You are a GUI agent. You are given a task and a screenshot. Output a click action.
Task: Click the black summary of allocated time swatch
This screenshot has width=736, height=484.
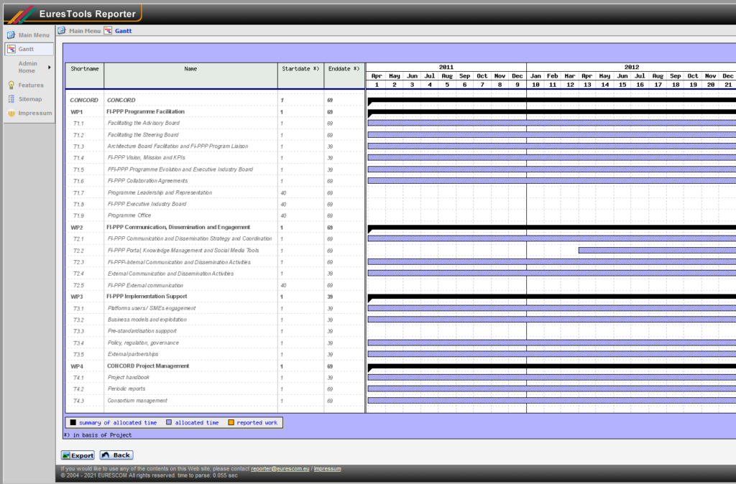click(73, 423)
